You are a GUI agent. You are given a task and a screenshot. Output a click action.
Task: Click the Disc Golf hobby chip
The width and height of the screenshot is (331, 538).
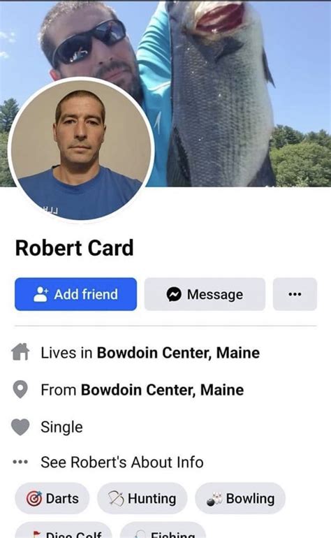[64, 530]
